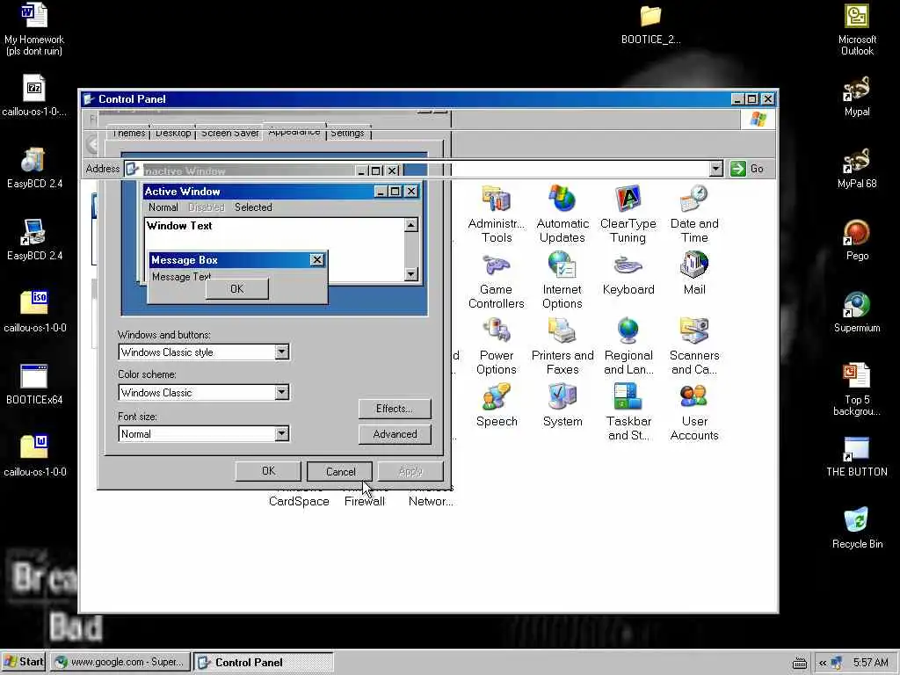
Task: Open Internet Options applet
Action: click(562, 280)
